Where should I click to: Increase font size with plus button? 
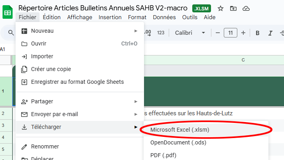243,33
